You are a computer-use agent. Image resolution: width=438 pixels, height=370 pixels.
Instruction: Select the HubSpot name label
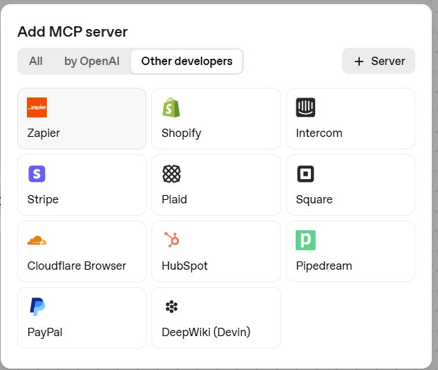click(184, 266)
